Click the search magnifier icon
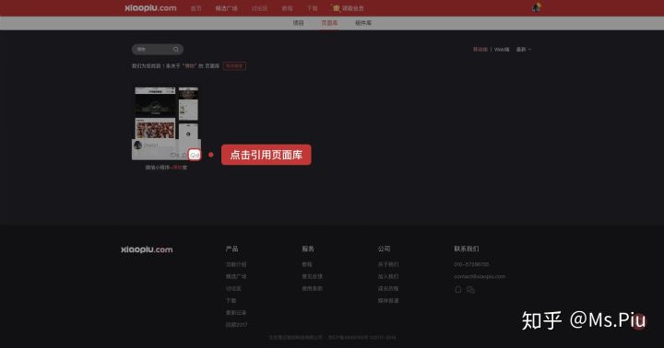664x348 pixels. 176,50
